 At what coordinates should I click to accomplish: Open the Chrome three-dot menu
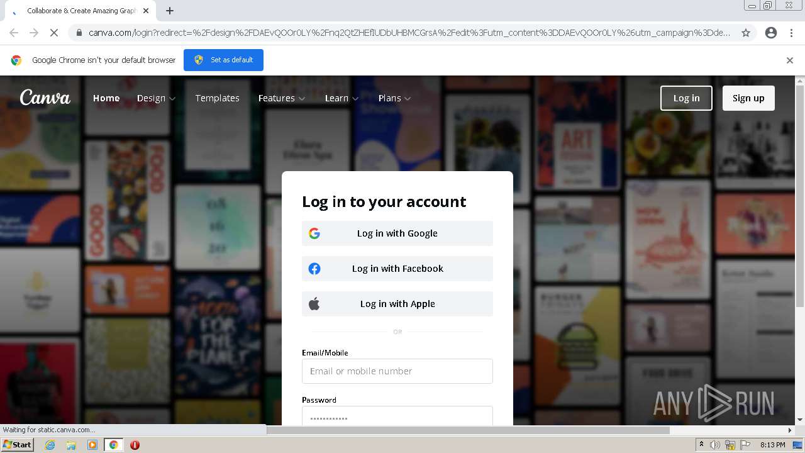pyautogui.click(x=791, y=33)
